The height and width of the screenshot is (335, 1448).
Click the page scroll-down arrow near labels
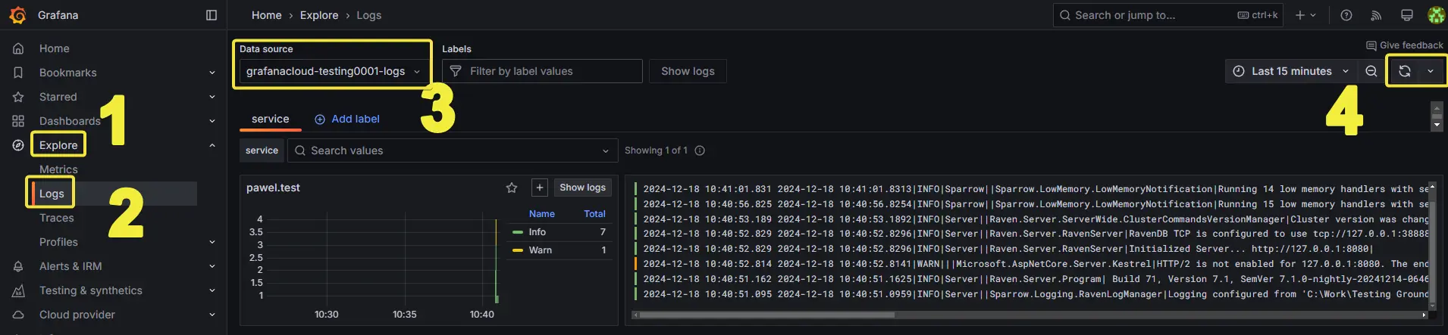(x=1437, y=126)
